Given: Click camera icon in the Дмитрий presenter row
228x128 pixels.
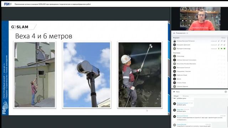Looking at the screenshot, I should [222, 45].
